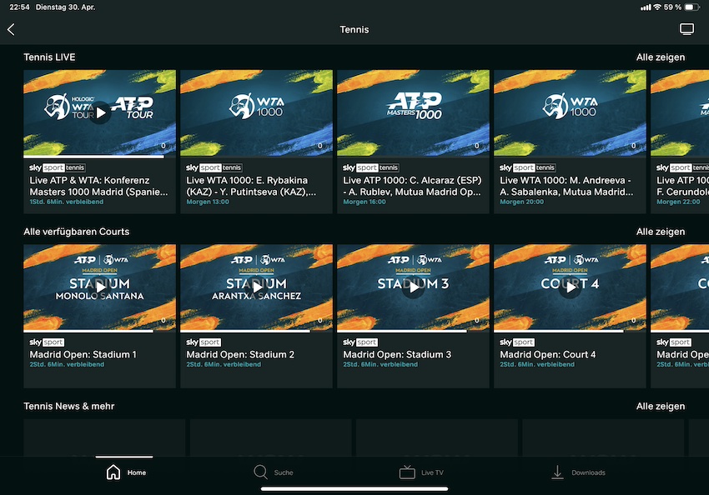The height and width of the screenshot is (495, 709).
Task: Go back using the back arrow
Action: pos(12,30)
